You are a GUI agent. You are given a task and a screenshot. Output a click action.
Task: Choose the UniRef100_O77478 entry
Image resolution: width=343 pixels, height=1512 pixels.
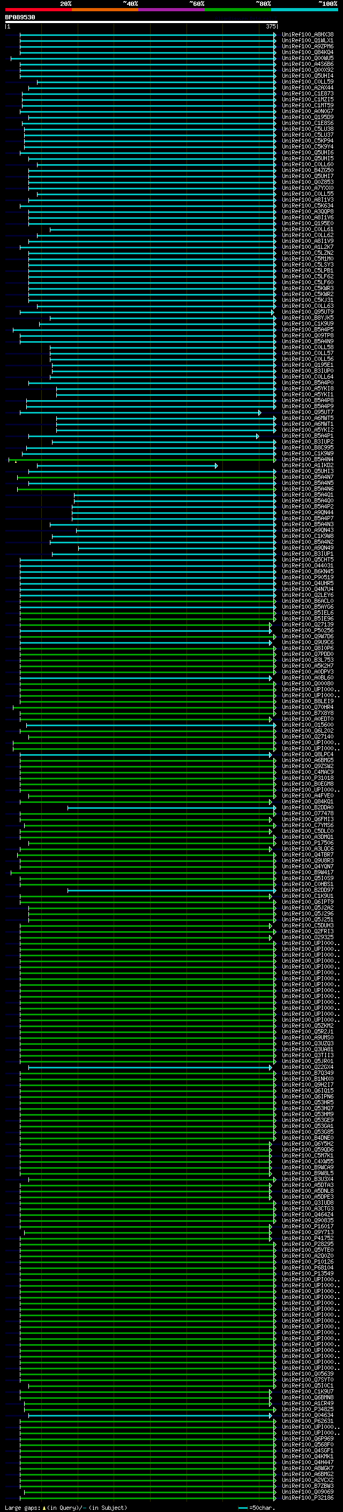click(308, 813)
